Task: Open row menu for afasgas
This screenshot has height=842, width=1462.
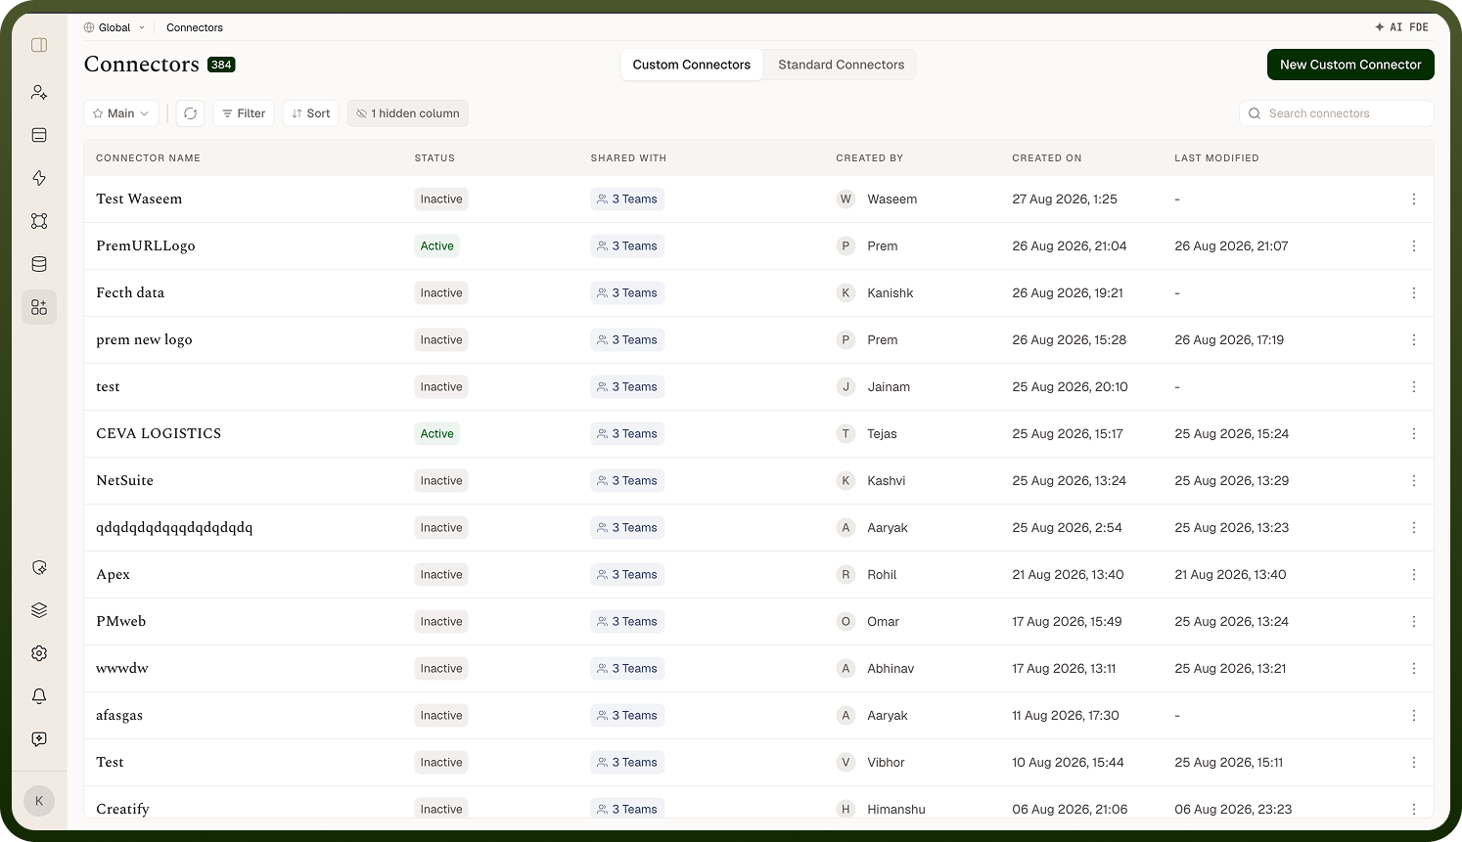Action: click(1414, 716)
